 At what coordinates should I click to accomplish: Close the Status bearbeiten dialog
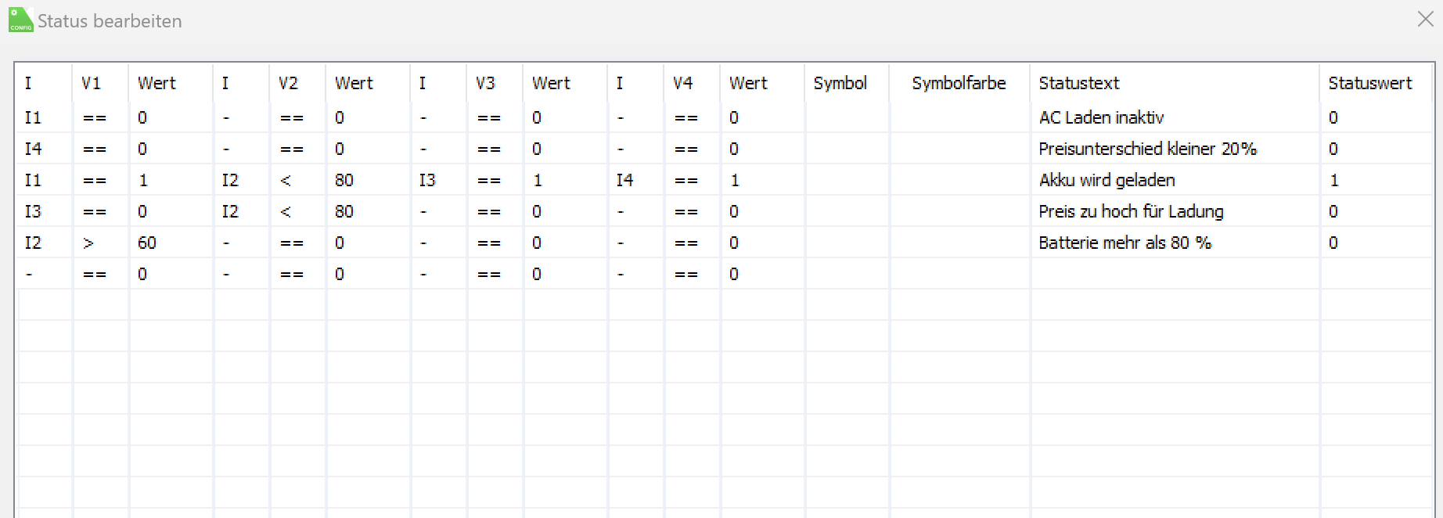(1425, 20)
